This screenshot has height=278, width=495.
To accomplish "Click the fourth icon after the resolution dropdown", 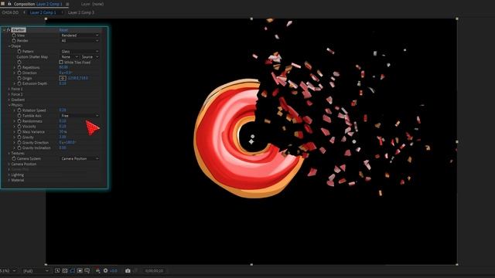I will (x=80, y=270).
